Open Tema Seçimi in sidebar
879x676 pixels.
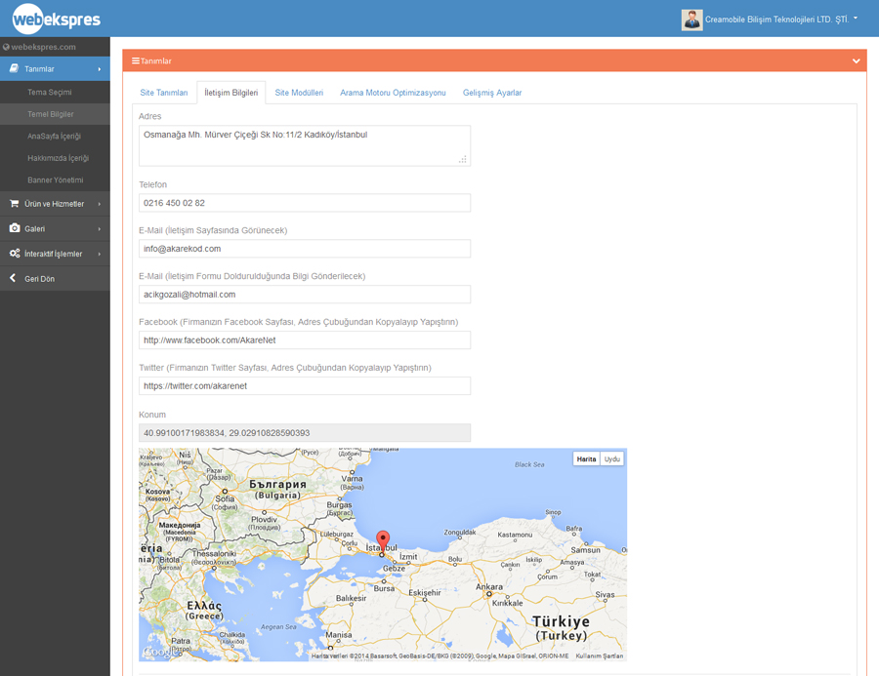pyautogui.click(x=49, y=92)
